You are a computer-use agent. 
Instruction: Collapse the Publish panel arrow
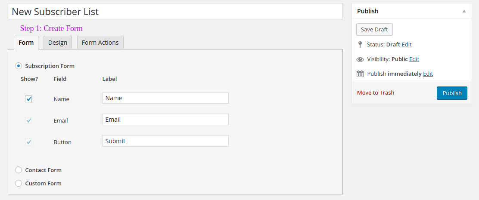pos(464,11)
